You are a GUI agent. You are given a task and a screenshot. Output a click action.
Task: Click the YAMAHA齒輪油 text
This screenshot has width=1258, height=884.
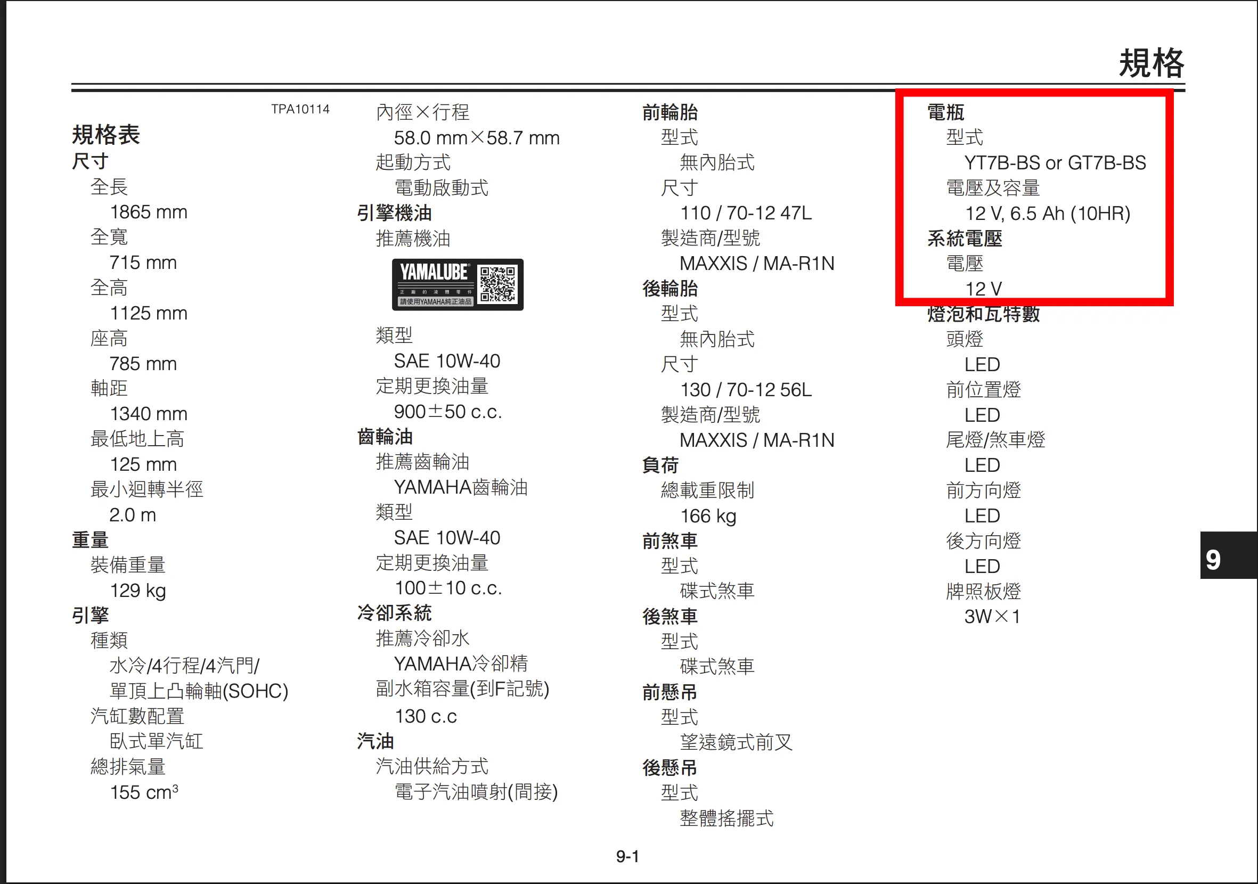coord(461,487)
